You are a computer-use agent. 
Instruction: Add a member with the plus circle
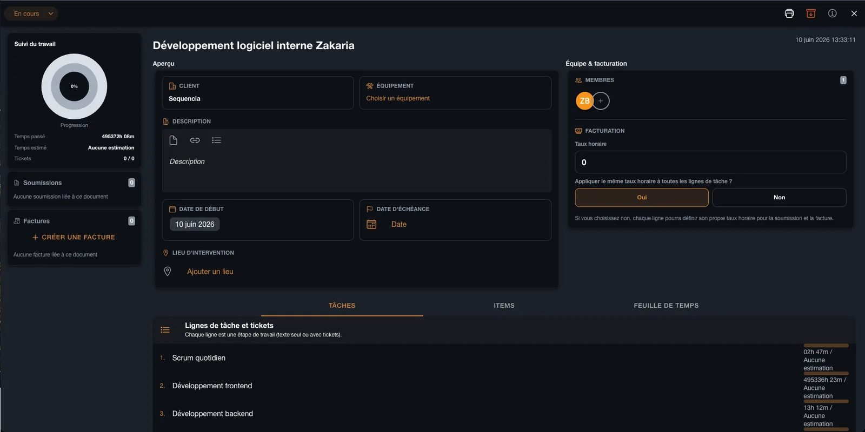[601, 101]
